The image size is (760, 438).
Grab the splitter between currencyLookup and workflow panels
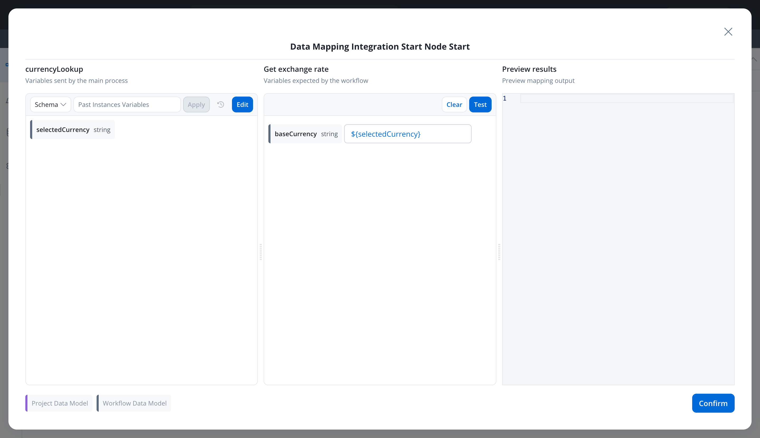pos(260,252)
